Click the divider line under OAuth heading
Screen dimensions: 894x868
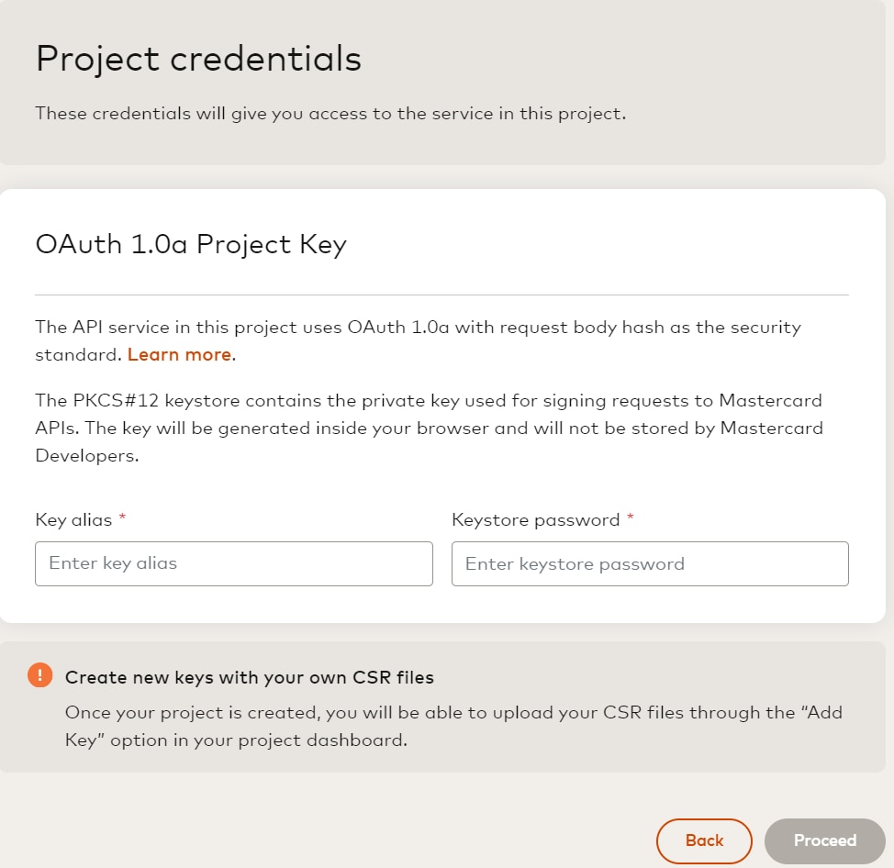point(441,295)
